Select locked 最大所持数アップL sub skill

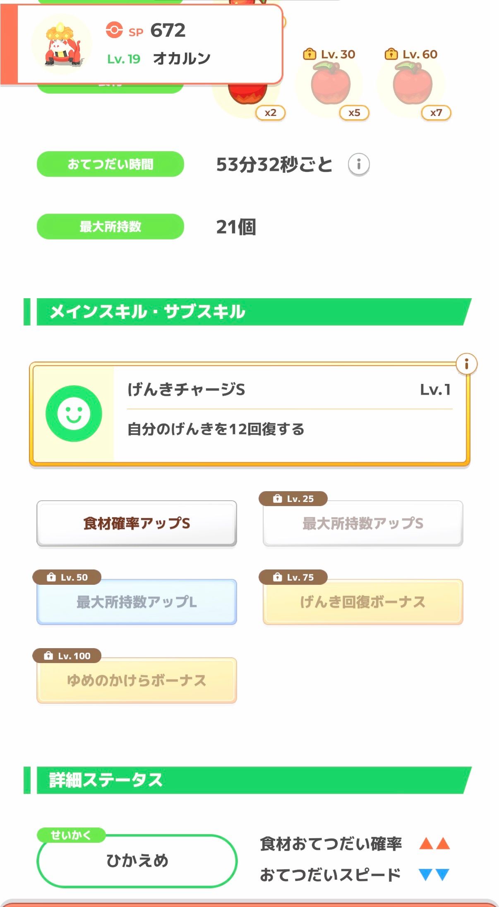(137, 602)
